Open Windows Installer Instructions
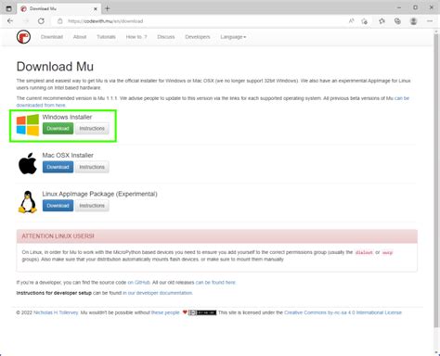The width and height of the screenshot is (440, 356). [x=92, y=129]
